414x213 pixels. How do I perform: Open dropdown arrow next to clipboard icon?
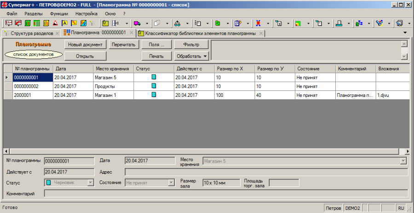click(x=248, y=23)
